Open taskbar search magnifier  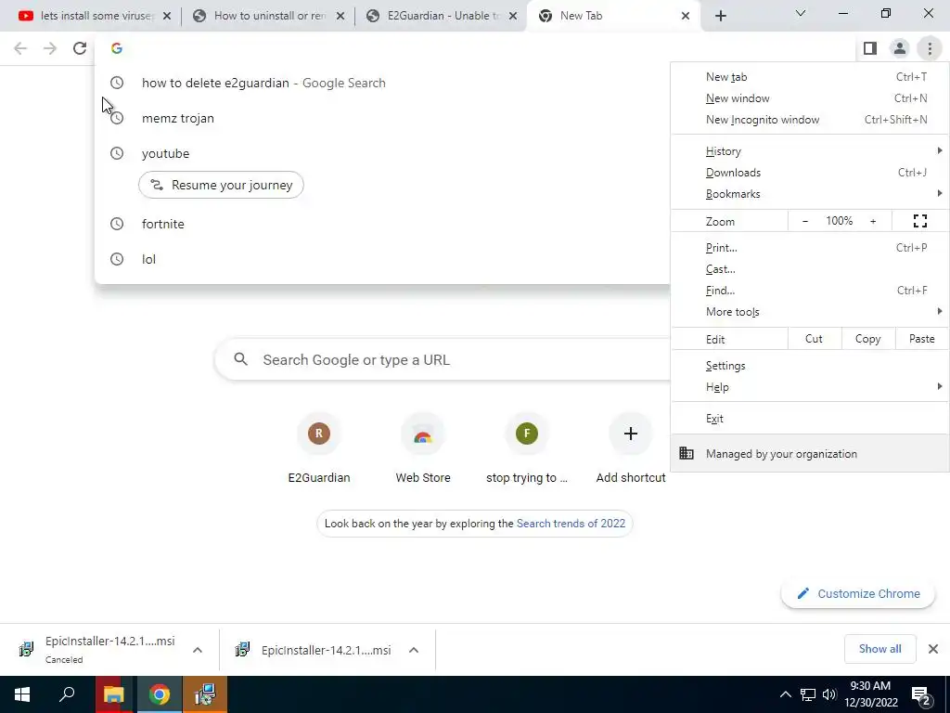[67, 694]
